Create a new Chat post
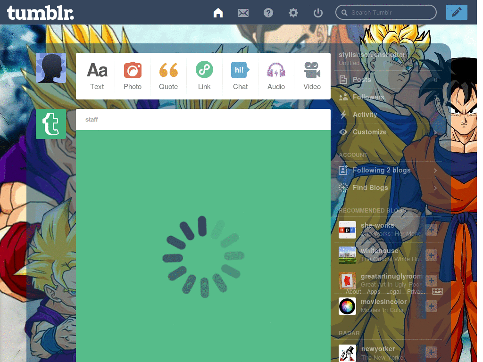Viewport: 483px width, 362px height. [x=240, y=76]
